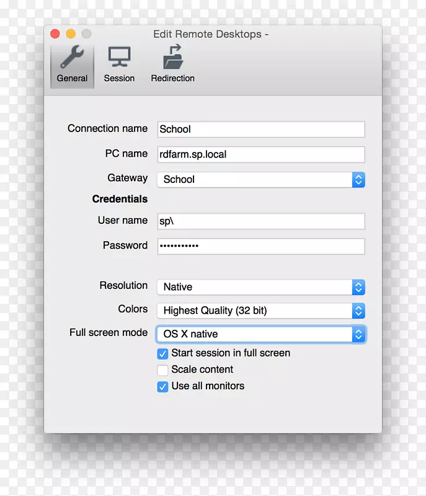Viewport: 426px width, 496px height.
Task: Click blue arrows on the Gateway selector
Action: coord(358,180)
